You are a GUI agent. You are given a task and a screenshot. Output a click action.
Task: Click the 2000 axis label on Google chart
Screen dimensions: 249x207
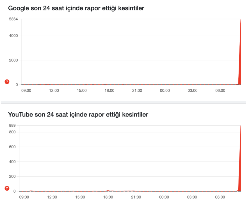point(13,60)
